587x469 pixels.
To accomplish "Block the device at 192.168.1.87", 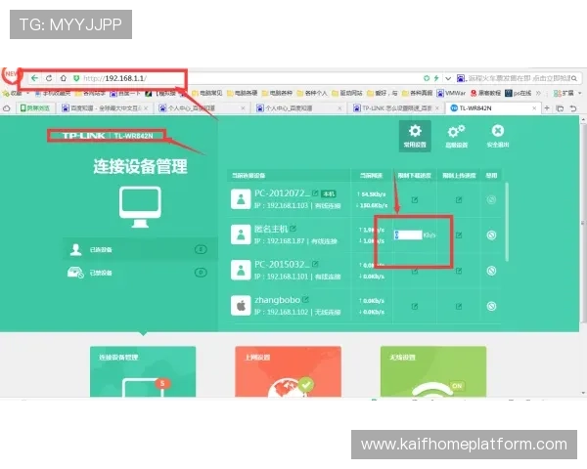I will click(491, 235).
